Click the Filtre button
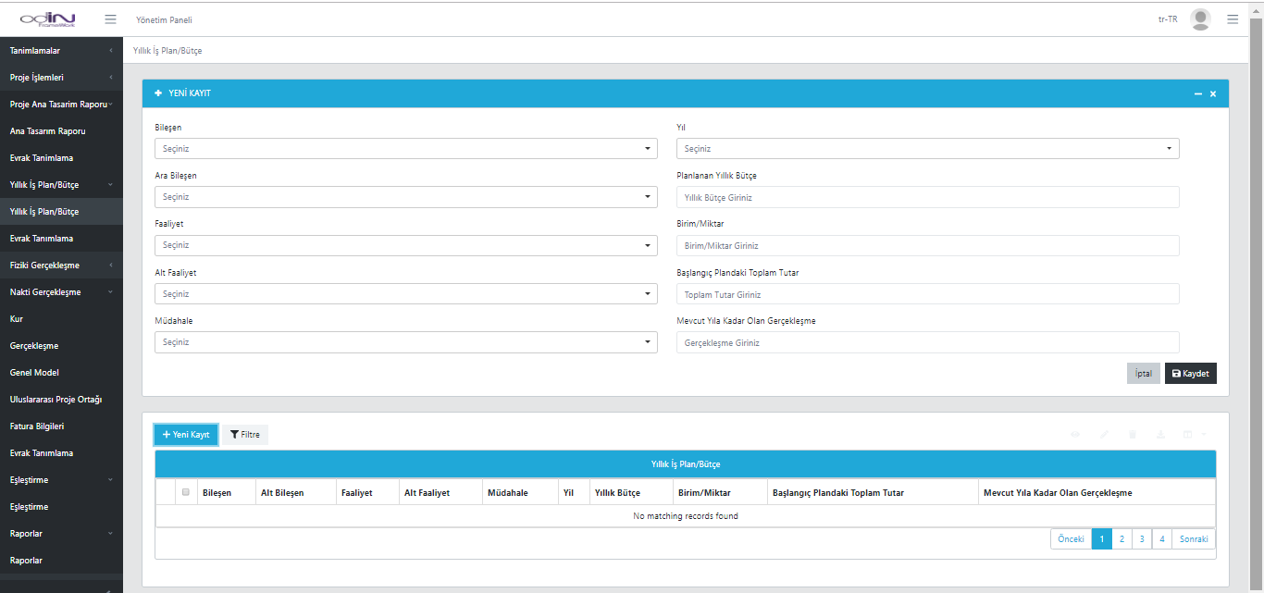 pyautogui.click(x=245, y=435)
